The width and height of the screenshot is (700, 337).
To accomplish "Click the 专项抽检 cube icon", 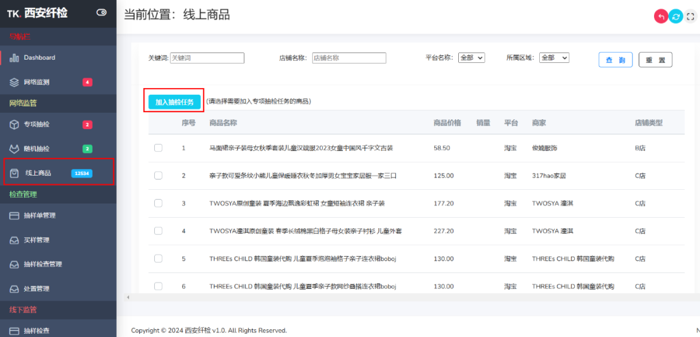I will (x=14, y=124).
